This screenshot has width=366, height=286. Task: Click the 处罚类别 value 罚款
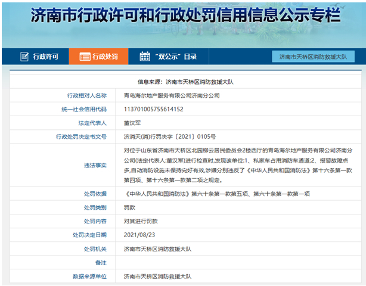(x=129, y=208)
